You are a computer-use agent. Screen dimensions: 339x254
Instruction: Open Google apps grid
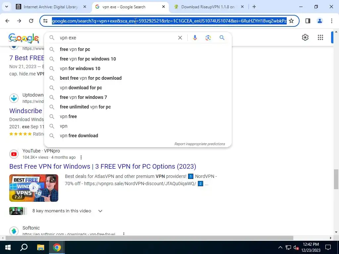320,37
